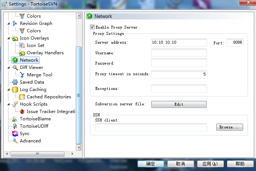
Task: Open the TortoiseBlame settings page
Action: 35,119
